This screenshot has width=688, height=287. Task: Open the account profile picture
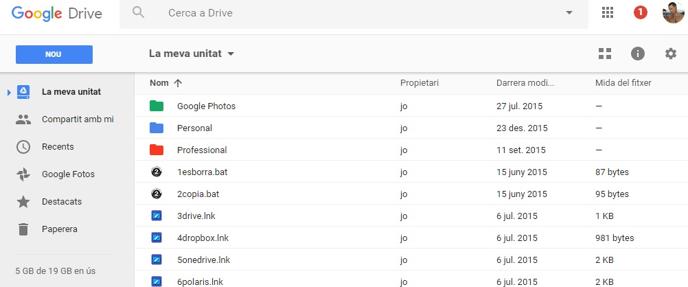coord(673,12)
